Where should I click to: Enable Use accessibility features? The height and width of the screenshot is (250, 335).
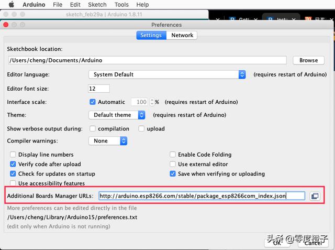pyautogui.click(x=13, y=183)
